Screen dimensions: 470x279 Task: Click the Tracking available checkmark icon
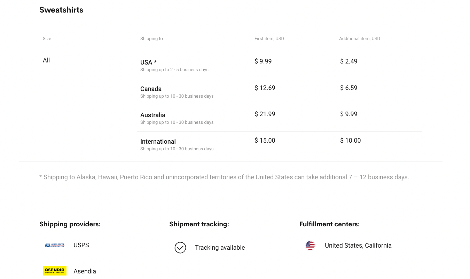pos(180,248)
